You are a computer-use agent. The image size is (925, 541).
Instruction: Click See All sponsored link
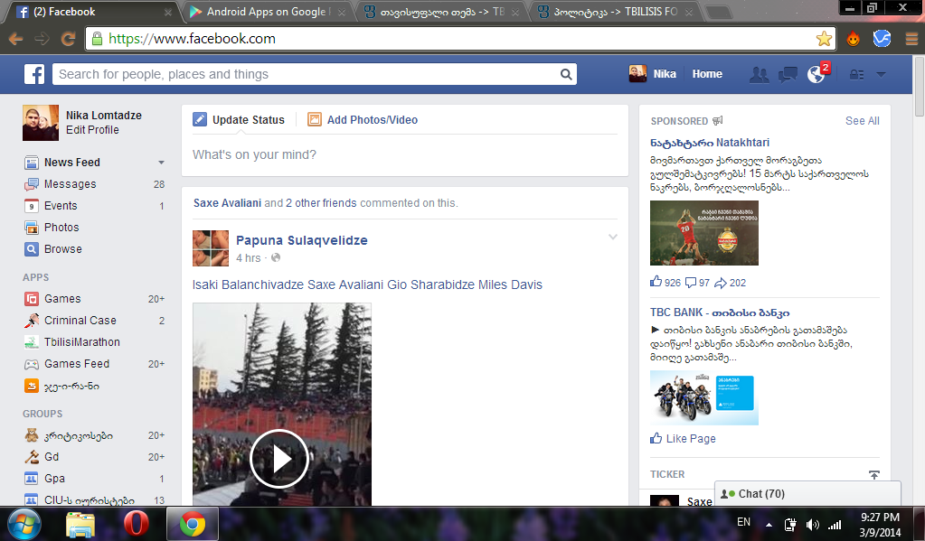click(862, 121)
